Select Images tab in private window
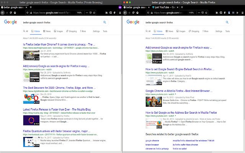 coord(58,31)
